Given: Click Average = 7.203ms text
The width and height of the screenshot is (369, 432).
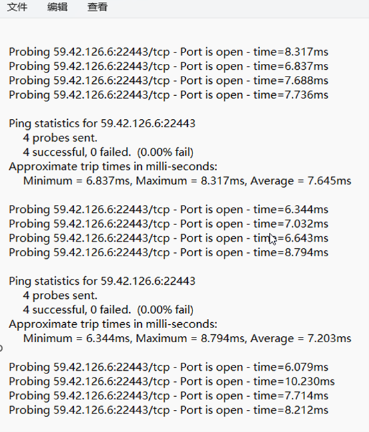Looking at the screenshot, I should pyautogui.click(x=301, y=339).
